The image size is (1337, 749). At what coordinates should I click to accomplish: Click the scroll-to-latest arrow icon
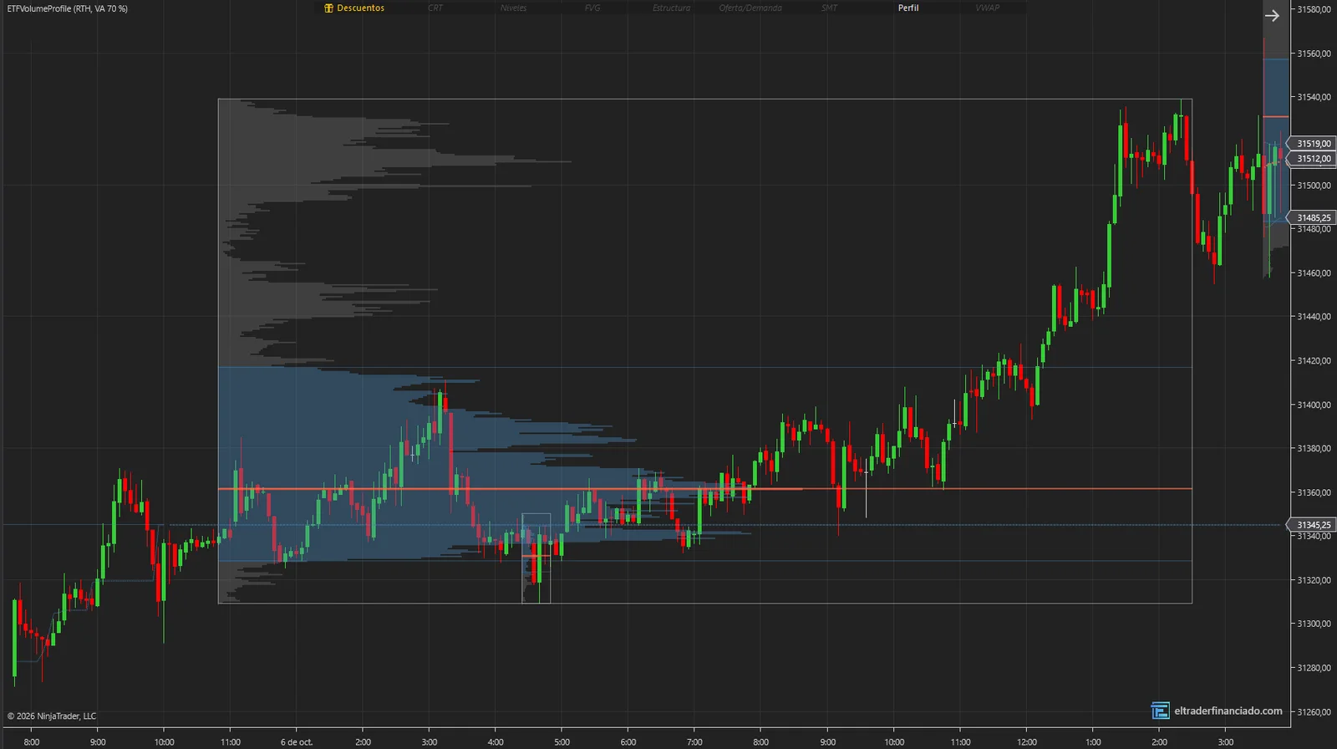tap(1272, 16)
